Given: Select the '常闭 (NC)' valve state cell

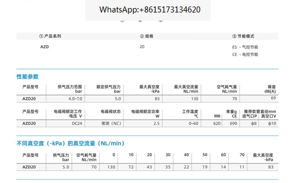Looking at the screenshot, I should (111, 123).
